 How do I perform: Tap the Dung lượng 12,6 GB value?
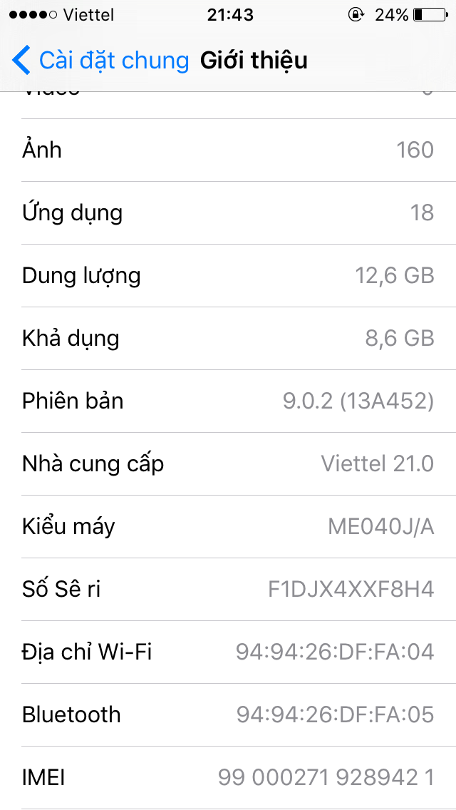pyautogui.click(x=395, y=275)
